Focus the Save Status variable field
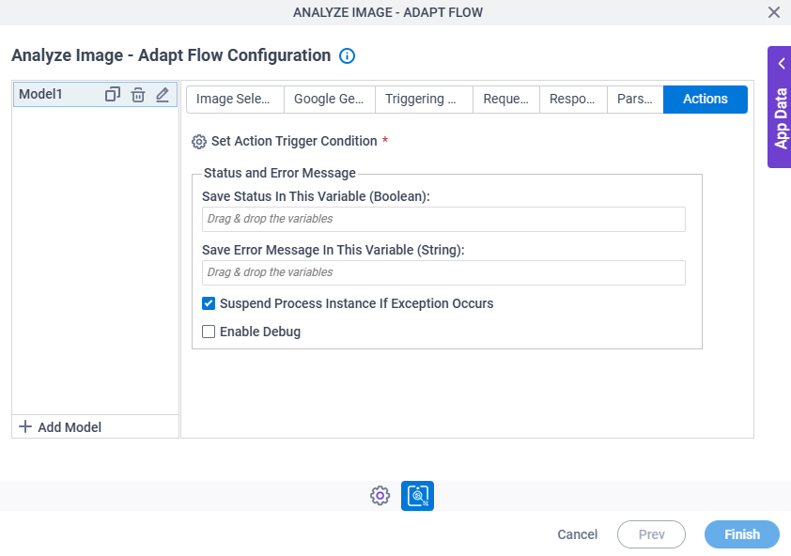 [x=443, y=219]
